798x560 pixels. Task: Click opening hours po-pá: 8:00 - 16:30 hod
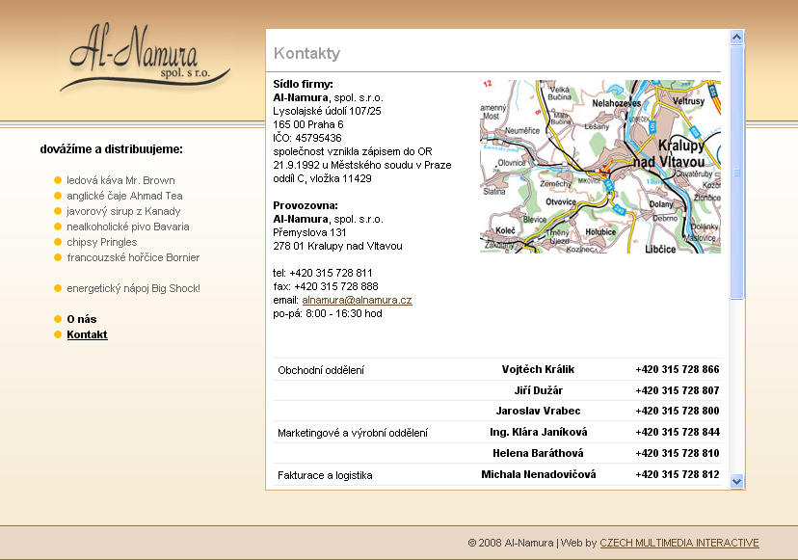coord(328,313)
